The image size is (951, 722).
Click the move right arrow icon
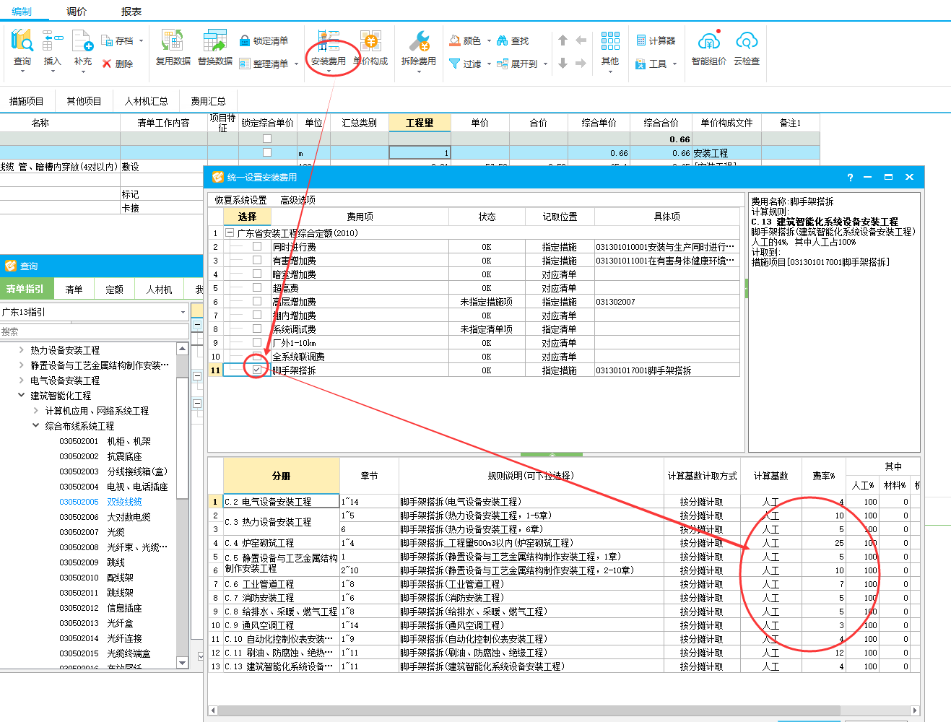coord(581,64)
